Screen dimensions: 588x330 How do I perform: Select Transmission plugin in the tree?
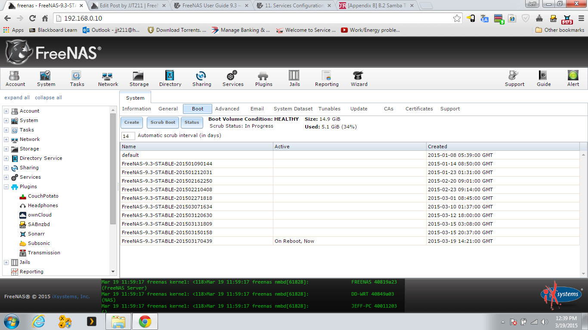[x=44, y=253]
